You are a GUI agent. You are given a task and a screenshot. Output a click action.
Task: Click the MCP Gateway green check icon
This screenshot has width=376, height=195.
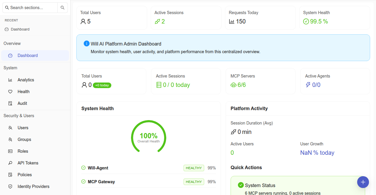point(83,181)
